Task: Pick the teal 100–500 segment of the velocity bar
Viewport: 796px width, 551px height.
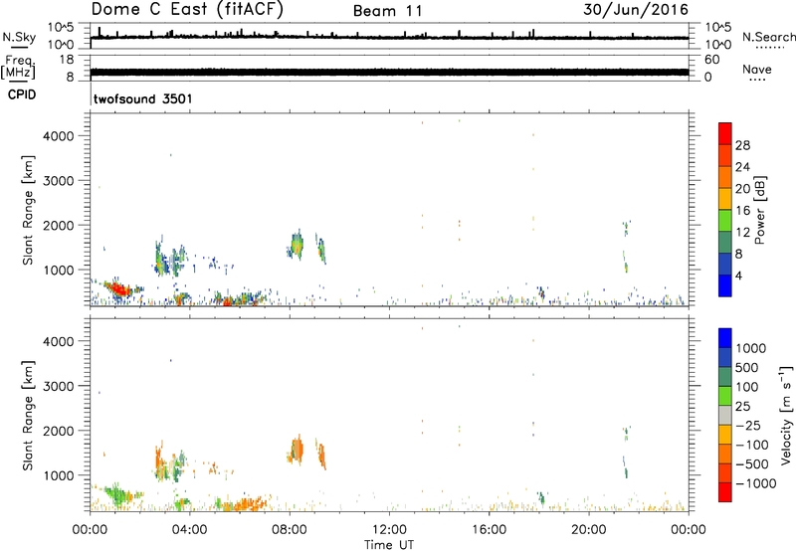Action: click(725, 377)
